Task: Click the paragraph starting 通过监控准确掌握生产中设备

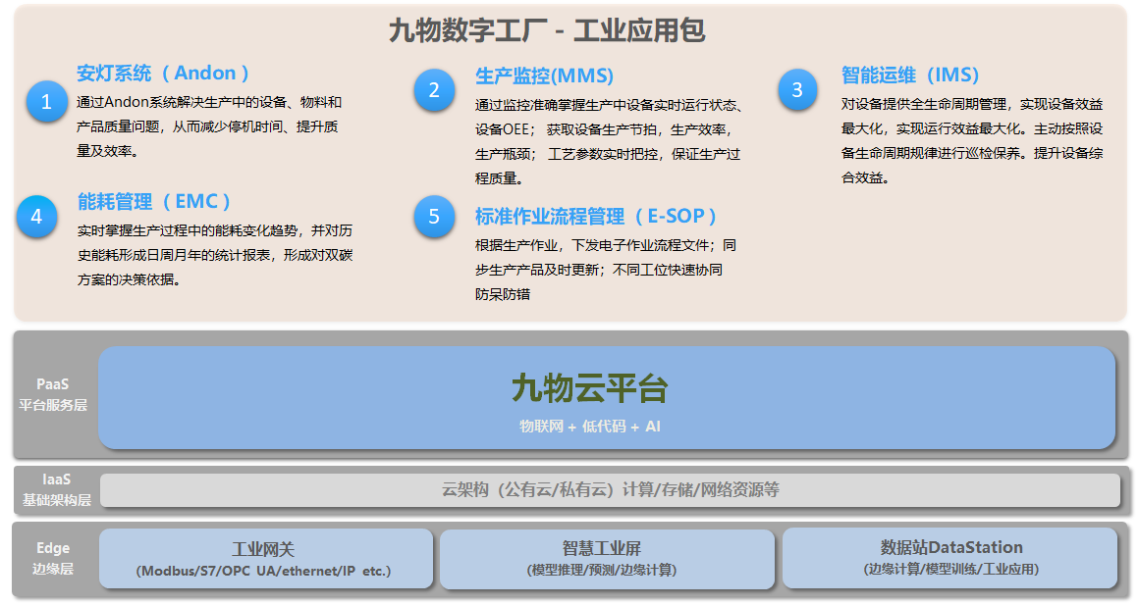Action: point(609,141)
